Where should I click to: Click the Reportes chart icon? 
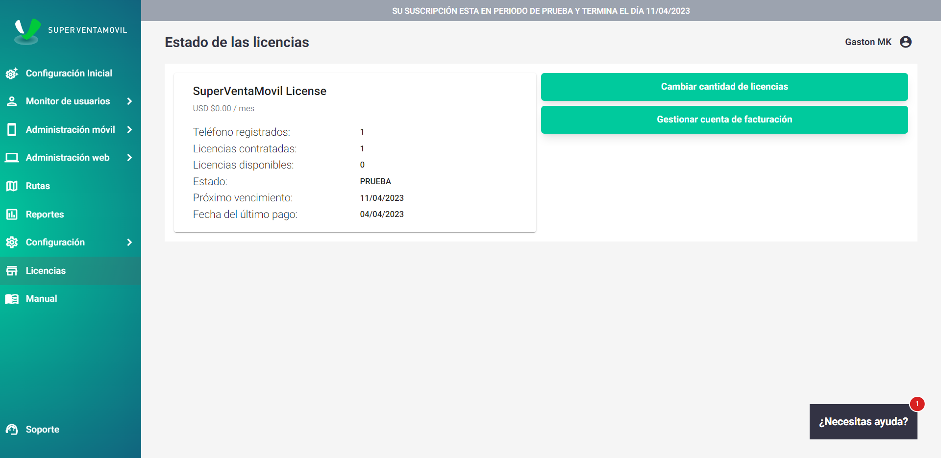[x=12, y=214]
